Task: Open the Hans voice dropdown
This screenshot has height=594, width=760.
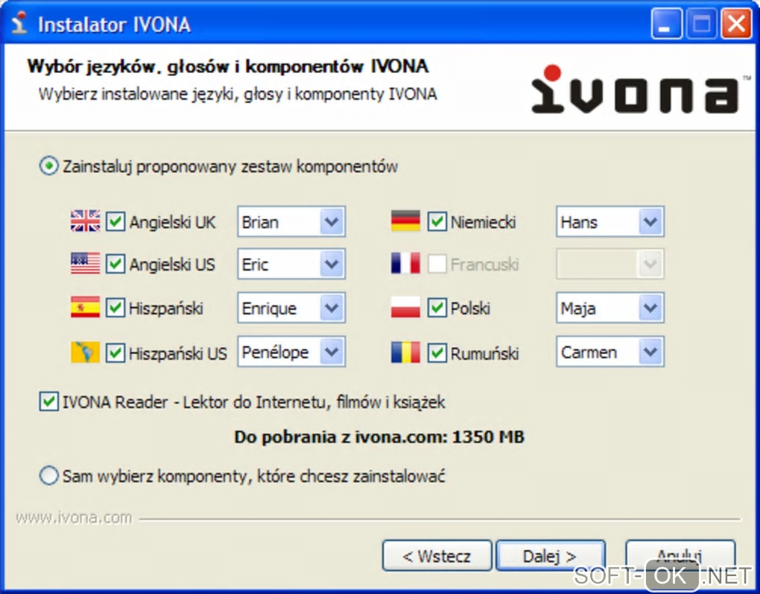Action: pos(610,221)
